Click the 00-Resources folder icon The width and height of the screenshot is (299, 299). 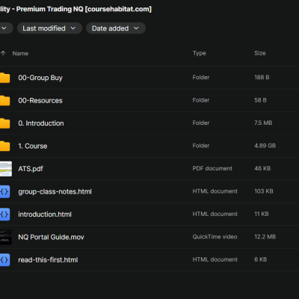click(4, 100)
